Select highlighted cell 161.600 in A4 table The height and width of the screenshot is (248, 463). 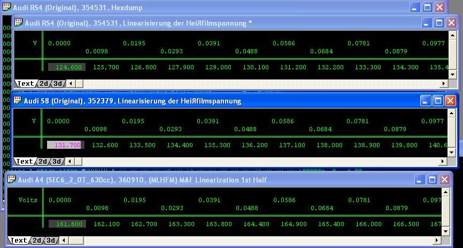(67, 224)
